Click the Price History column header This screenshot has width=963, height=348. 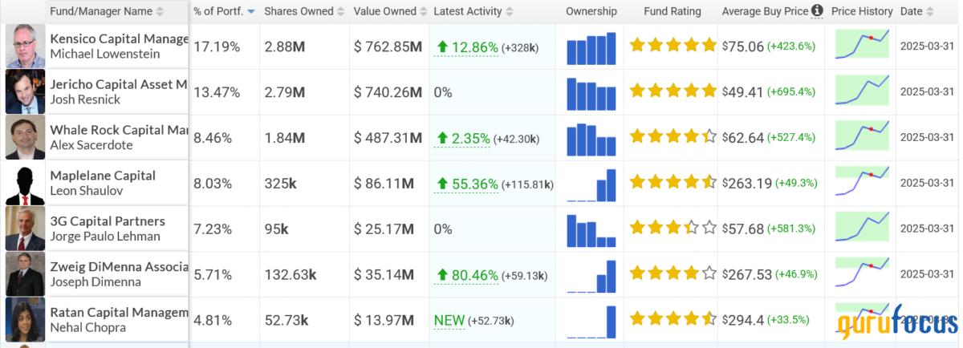tap(862, 11)
